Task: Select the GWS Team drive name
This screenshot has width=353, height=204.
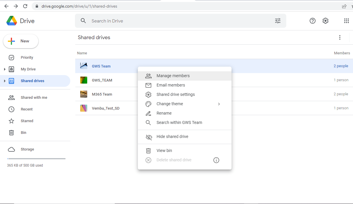Action: [101, 66]
